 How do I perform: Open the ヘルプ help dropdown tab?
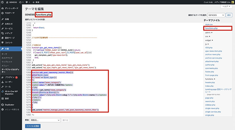click(x=226, y=7)
